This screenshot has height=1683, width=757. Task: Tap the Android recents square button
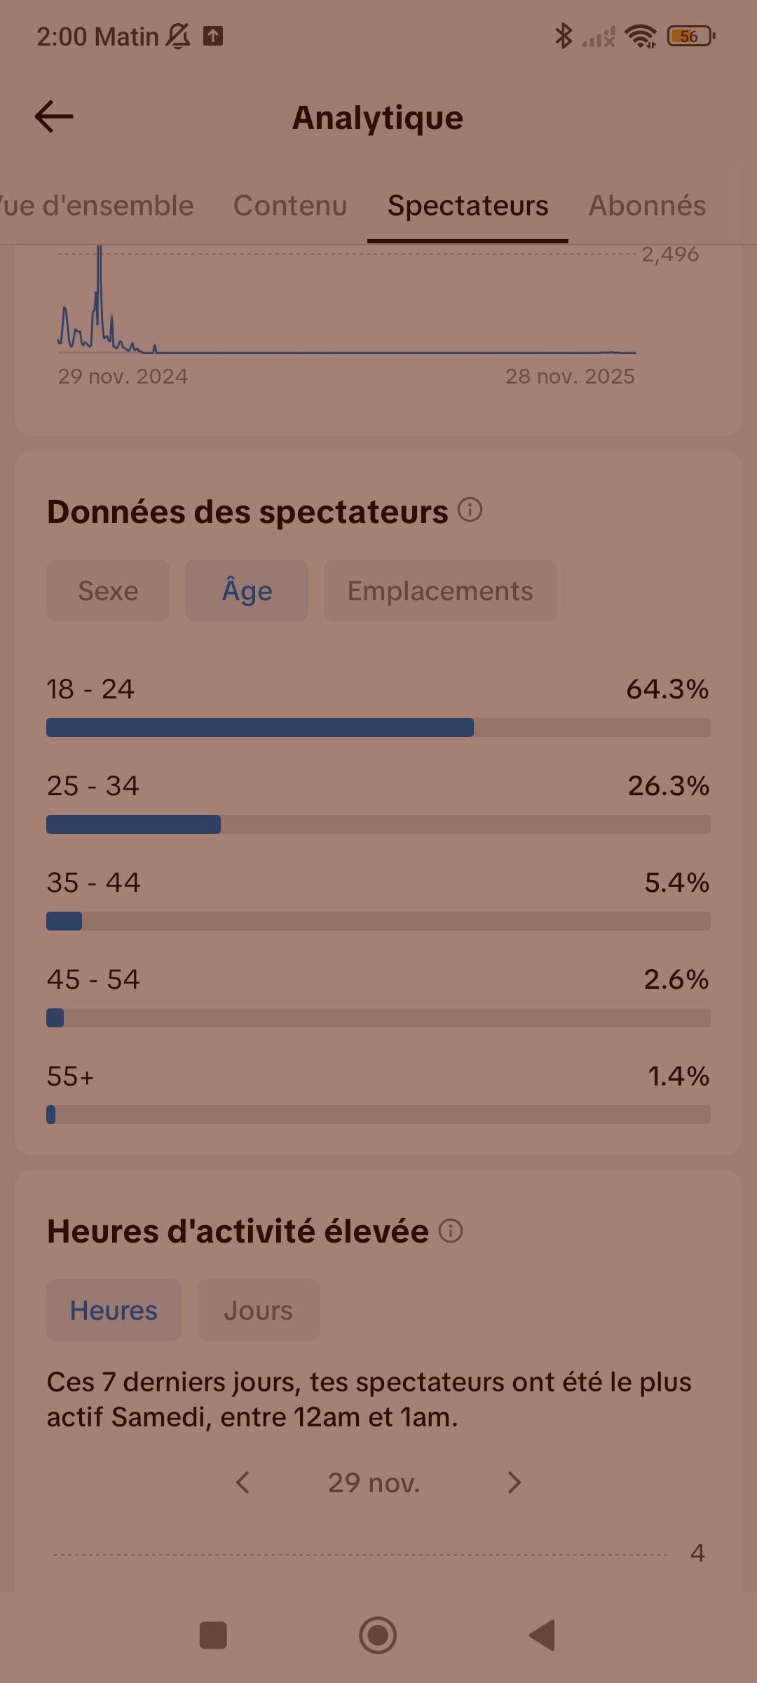pyautogui.click(x=213, y=1635)
